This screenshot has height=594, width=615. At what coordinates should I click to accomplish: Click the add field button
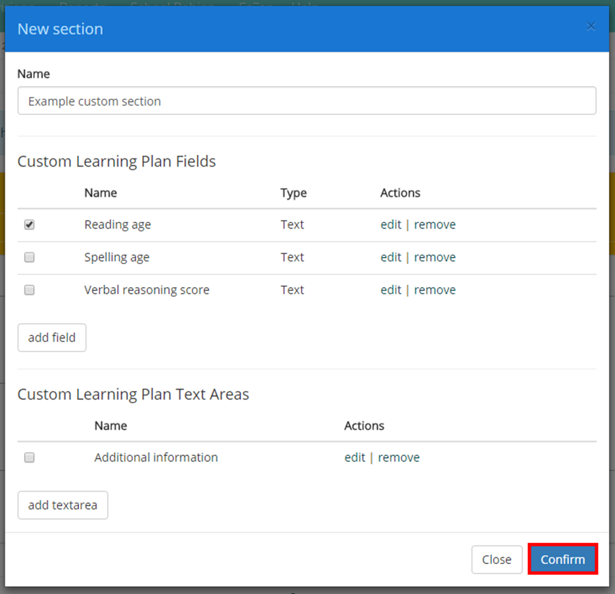pyautogui.click(x=51, y=337)
